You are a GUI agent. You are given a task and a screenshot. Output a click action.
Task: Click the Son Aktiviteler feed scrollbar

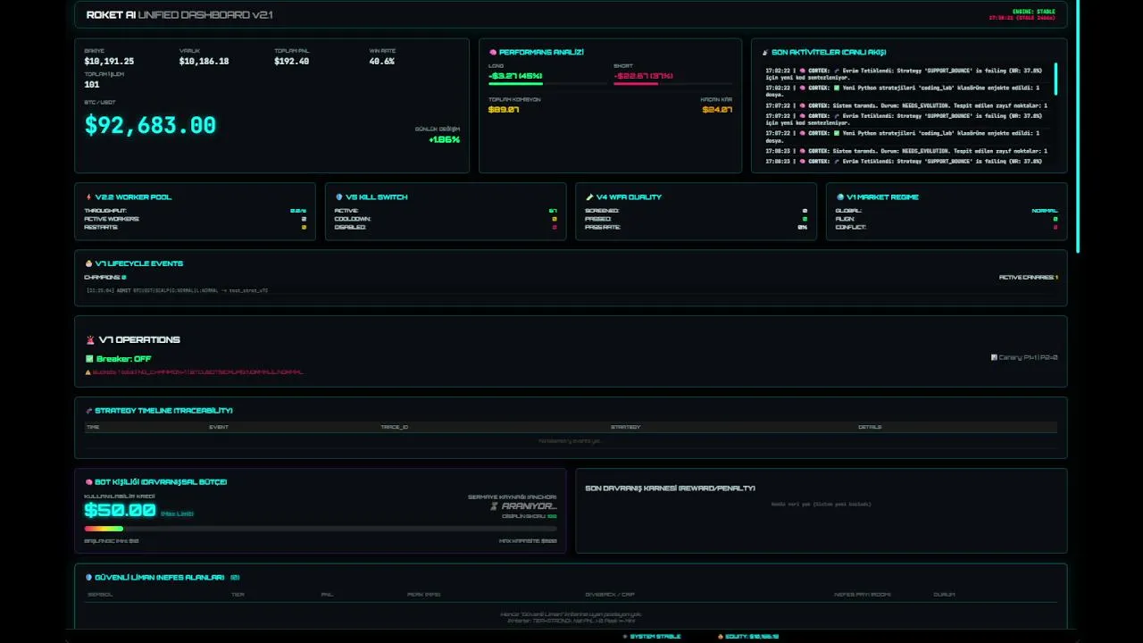point(1055,79)
